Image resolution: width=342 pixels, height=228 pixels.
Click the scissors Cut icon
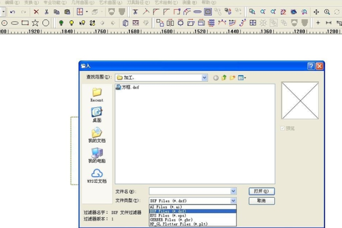tap(47, 12)
